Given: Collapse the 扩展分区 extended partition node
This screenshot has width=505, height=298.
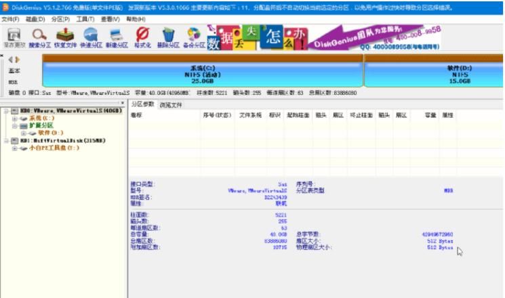Looking at the screenshot, I should [15, 126].
